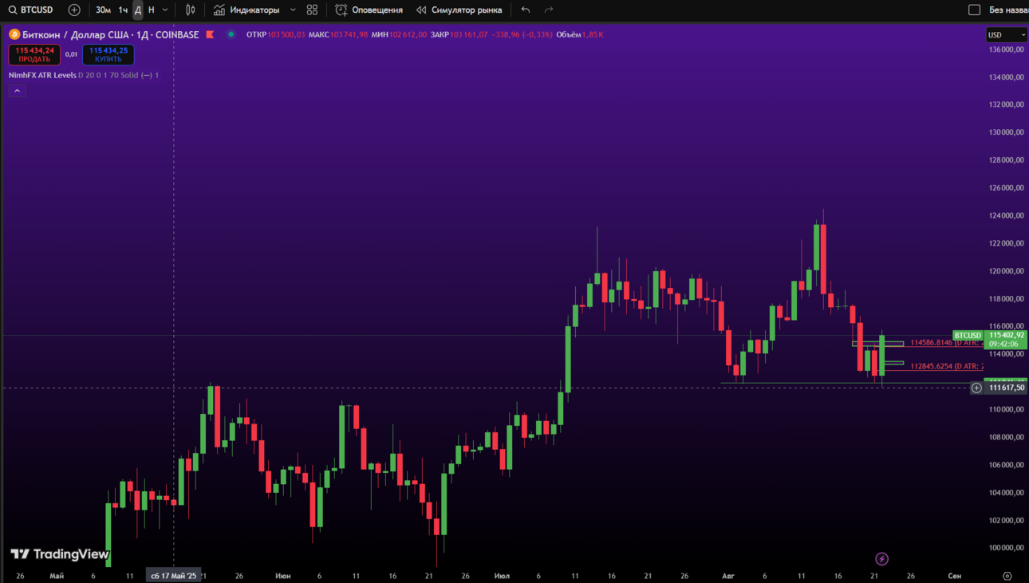Select the Н weekly timeframe
The image size is (1029, 583).
(152, 10)
